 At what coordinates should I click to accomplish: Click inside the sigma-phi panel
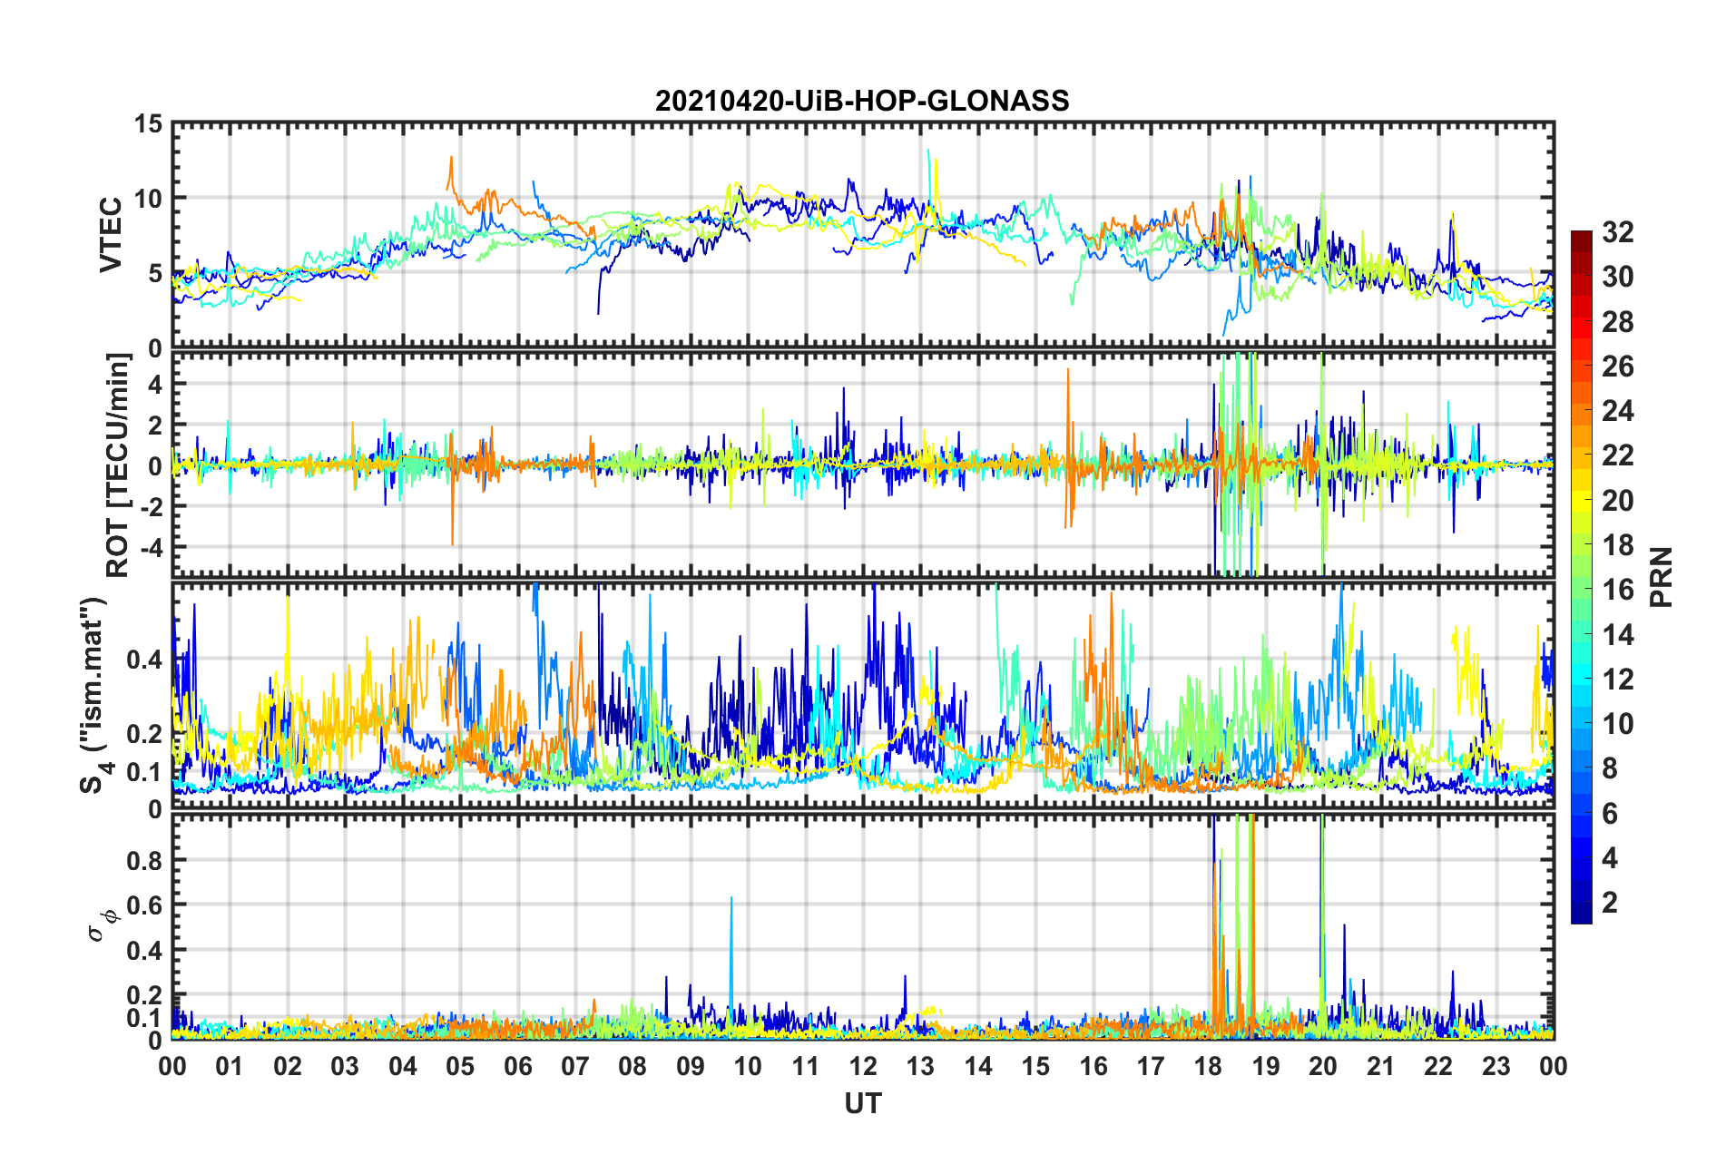(x=863, y=926)
